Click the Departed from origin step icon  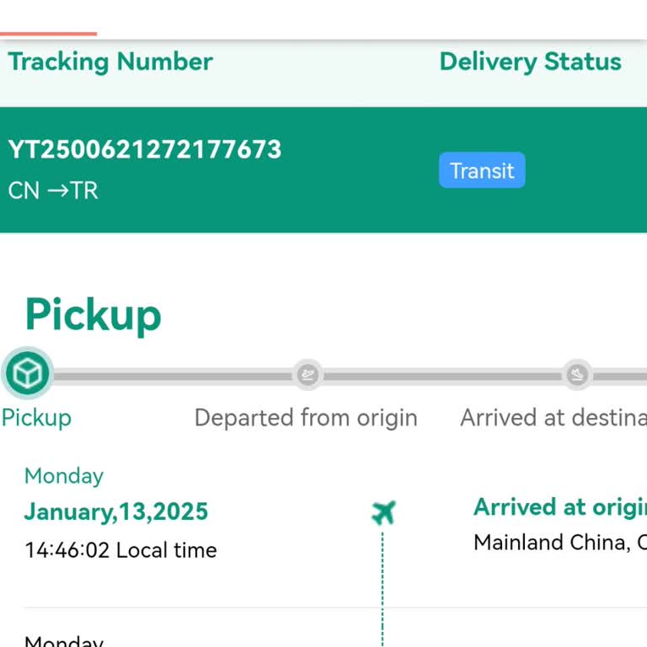307,374
